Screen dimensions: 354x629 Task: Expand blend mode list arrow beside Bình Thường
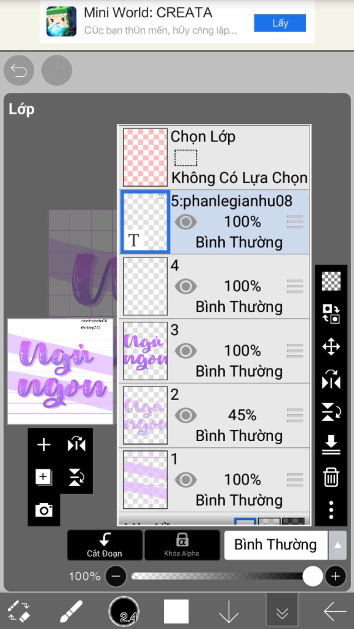[x=337, y=545]
